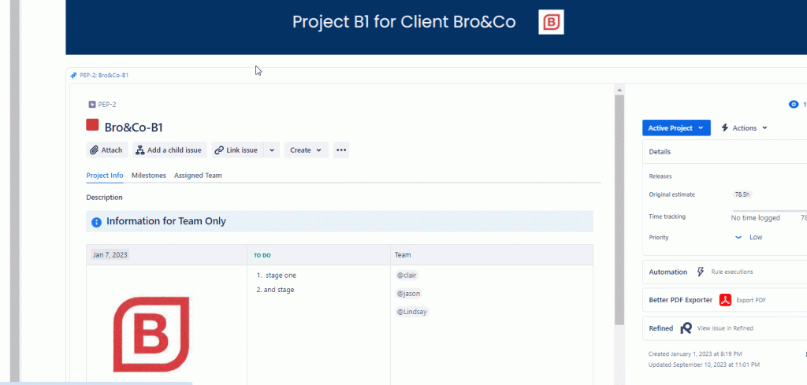This screenshot has width=807, height=385.
Task: Click the Jira icon beside PEP-2: Bro&Co-B1 breadcrumb
Action: tap(73, 75)
